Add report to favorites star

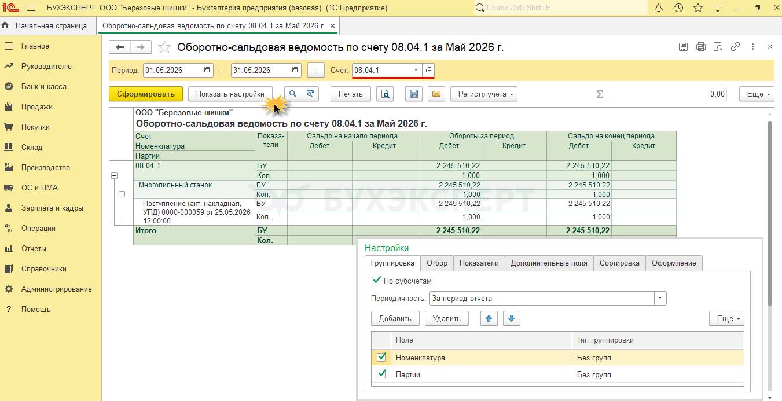click(164, 47)
